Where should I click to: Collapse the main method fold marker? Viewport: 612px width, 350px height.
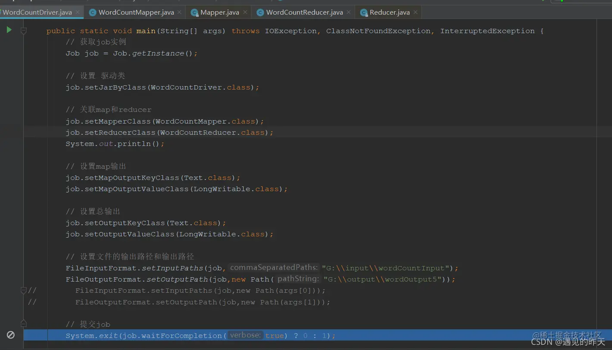point(24,31)
